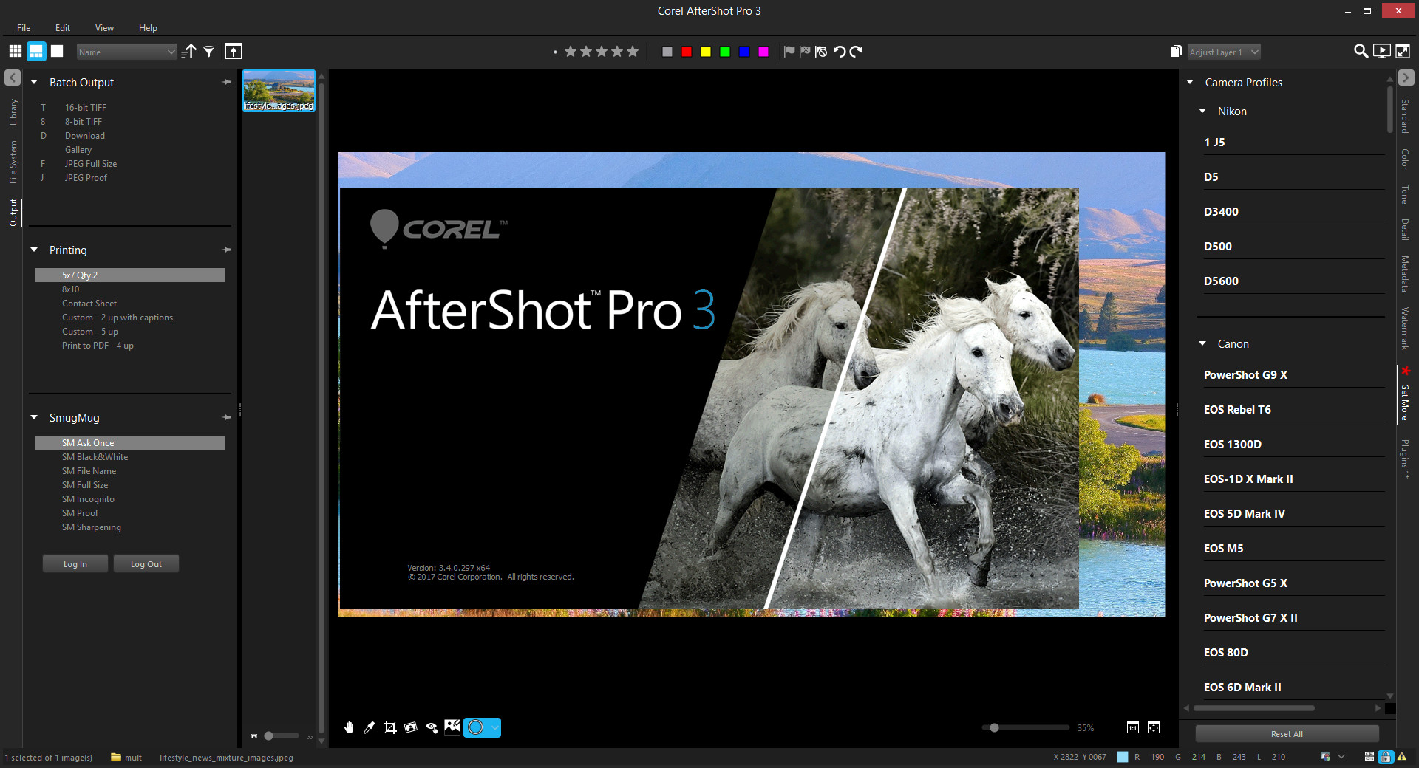Collapse the Printing section
The width and height of the screenshot is (1419, 768).
point(34,250)
